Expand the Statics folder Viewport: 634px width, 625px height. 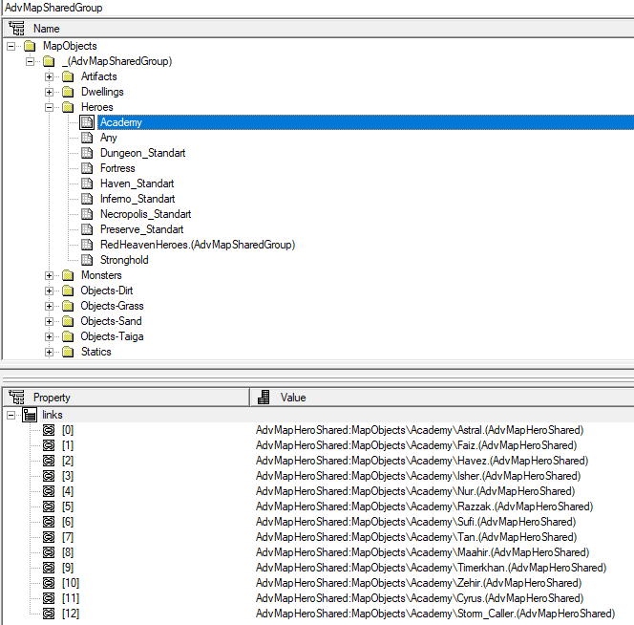click(x=49, y=353)
